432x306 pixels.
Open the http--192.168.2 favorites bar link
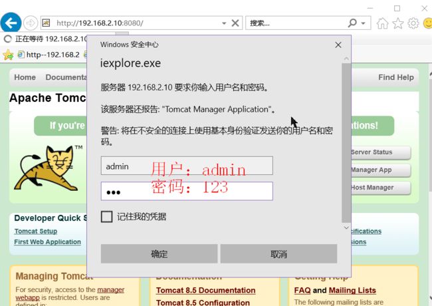coord(49,55)
